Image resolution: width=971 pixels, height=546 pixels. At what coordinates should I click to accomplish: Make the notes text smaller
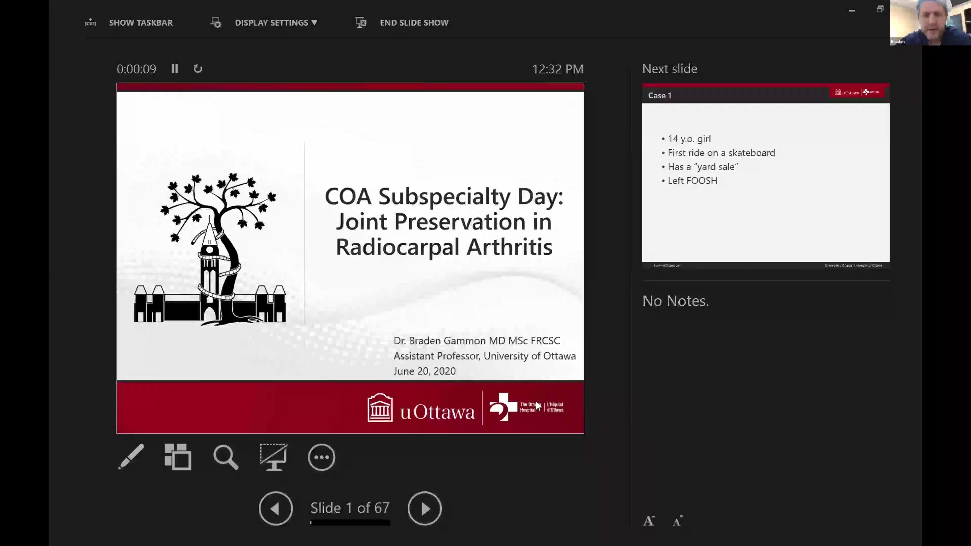(678, 521)
